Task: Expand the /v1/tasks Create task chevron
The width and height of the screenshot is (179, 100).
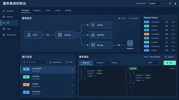Action: [72, 77]
